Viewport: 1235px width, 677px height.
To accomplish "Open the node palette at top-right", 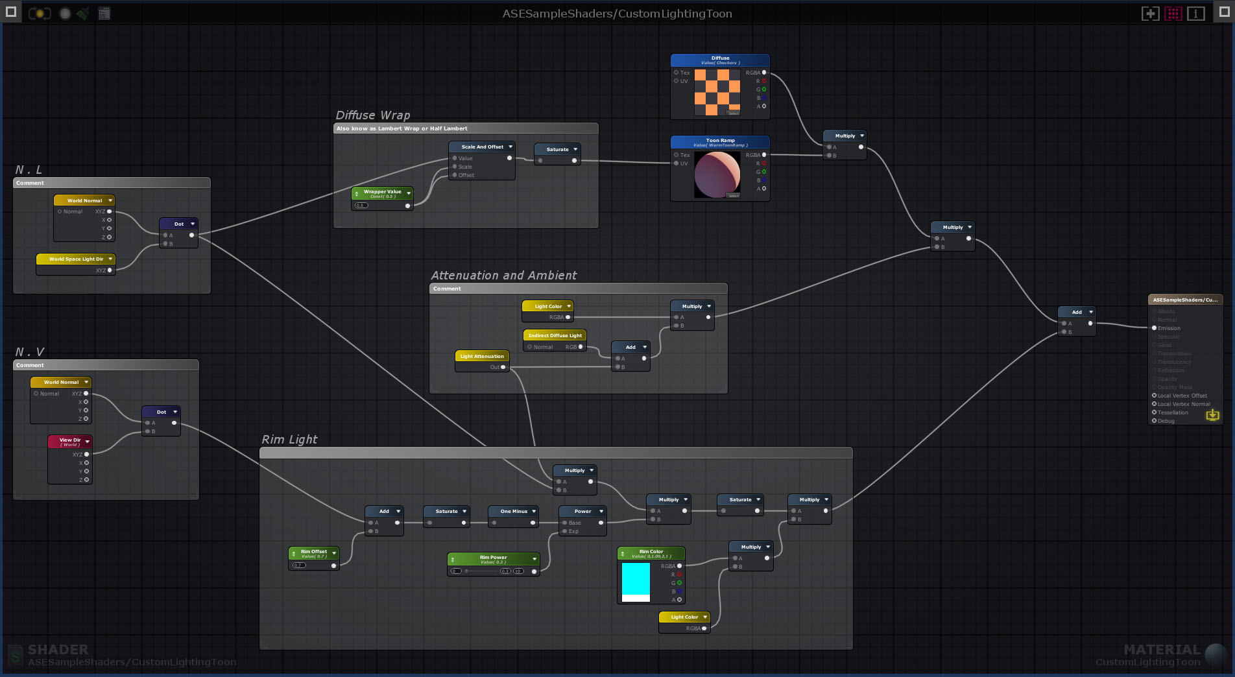I will click(1224, 12).
